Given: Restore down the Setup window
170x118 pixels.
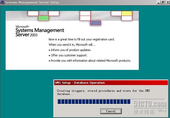Looking at the screenshot, I should click(163, 2).
